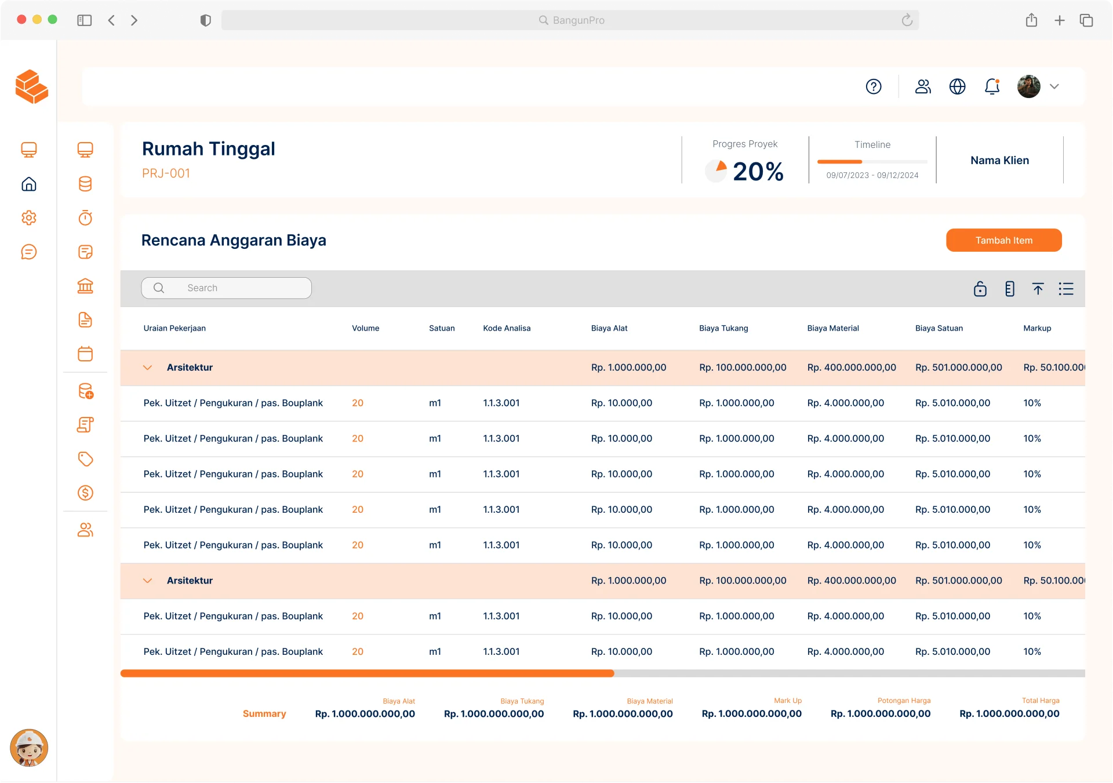1113x783 pixels.
Task: Click the globe language icon
Action: [957, 86]
